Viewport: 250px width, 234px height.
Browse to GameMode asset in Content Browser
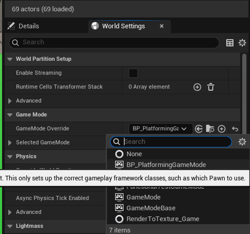[210, 129]
